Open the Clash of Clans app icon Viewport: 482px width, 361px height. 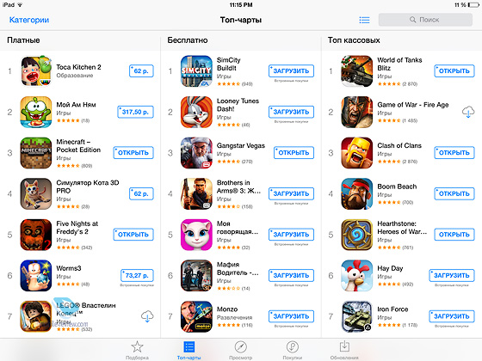click(357, 153)
